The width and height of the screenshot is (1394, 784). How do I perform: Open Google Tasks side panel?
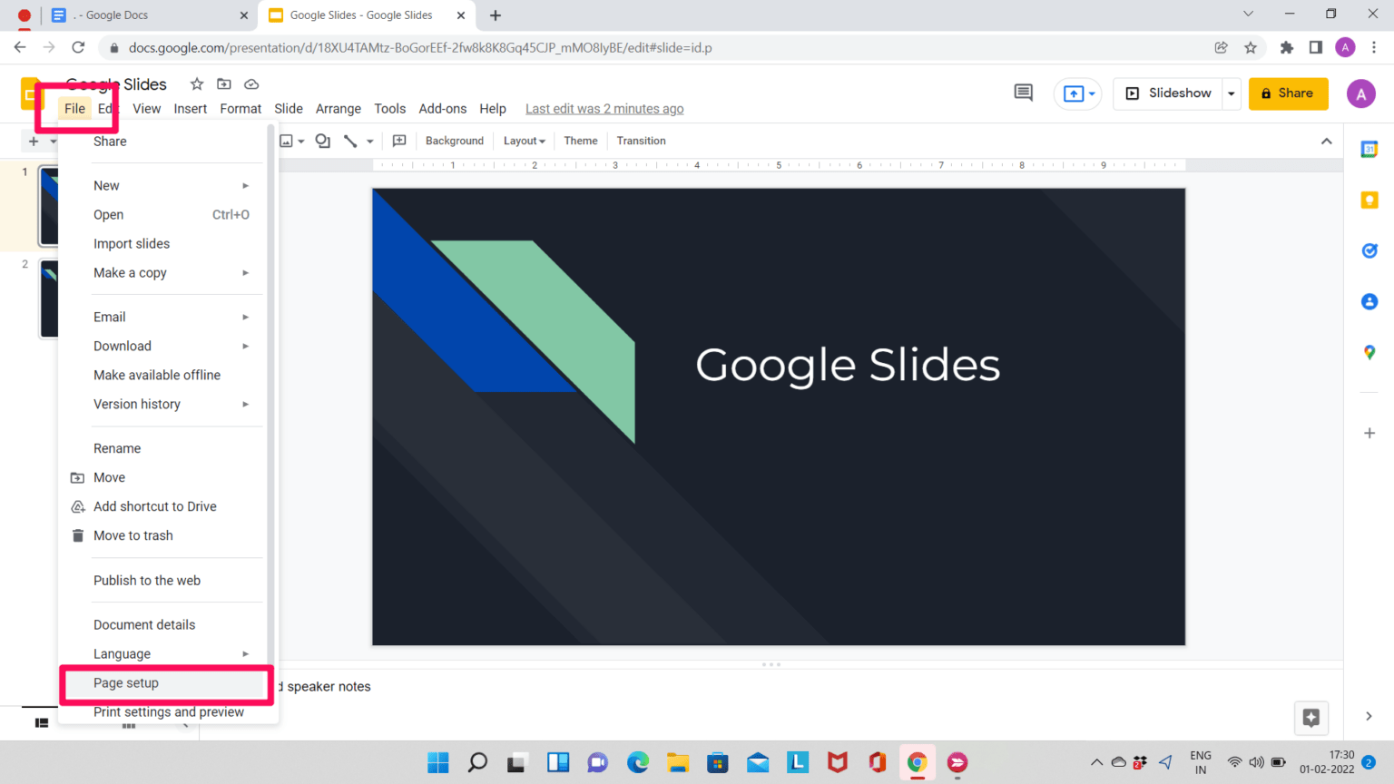(x=1369, y=251)
